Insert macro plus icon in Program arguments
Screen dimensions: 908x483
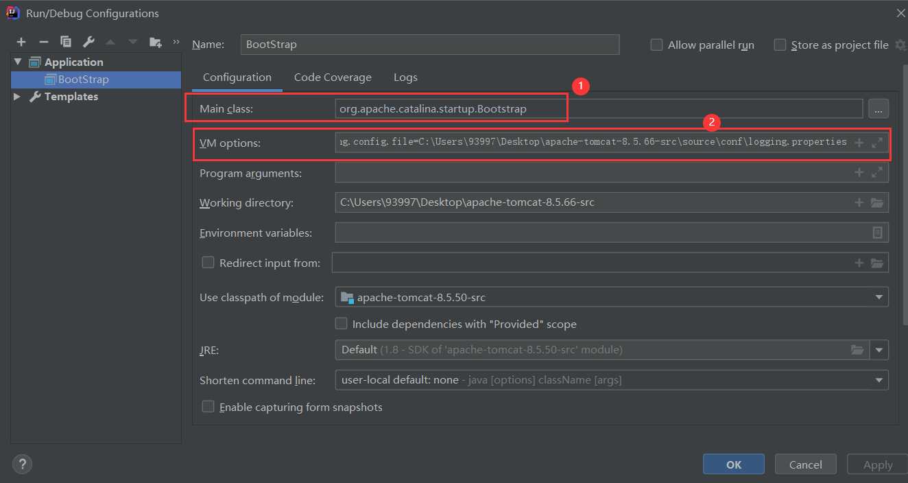pos(859,173)
